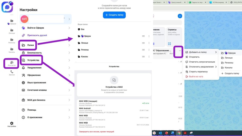
Task: Expand the profile row chevron
Action: (x=69, y=19)
